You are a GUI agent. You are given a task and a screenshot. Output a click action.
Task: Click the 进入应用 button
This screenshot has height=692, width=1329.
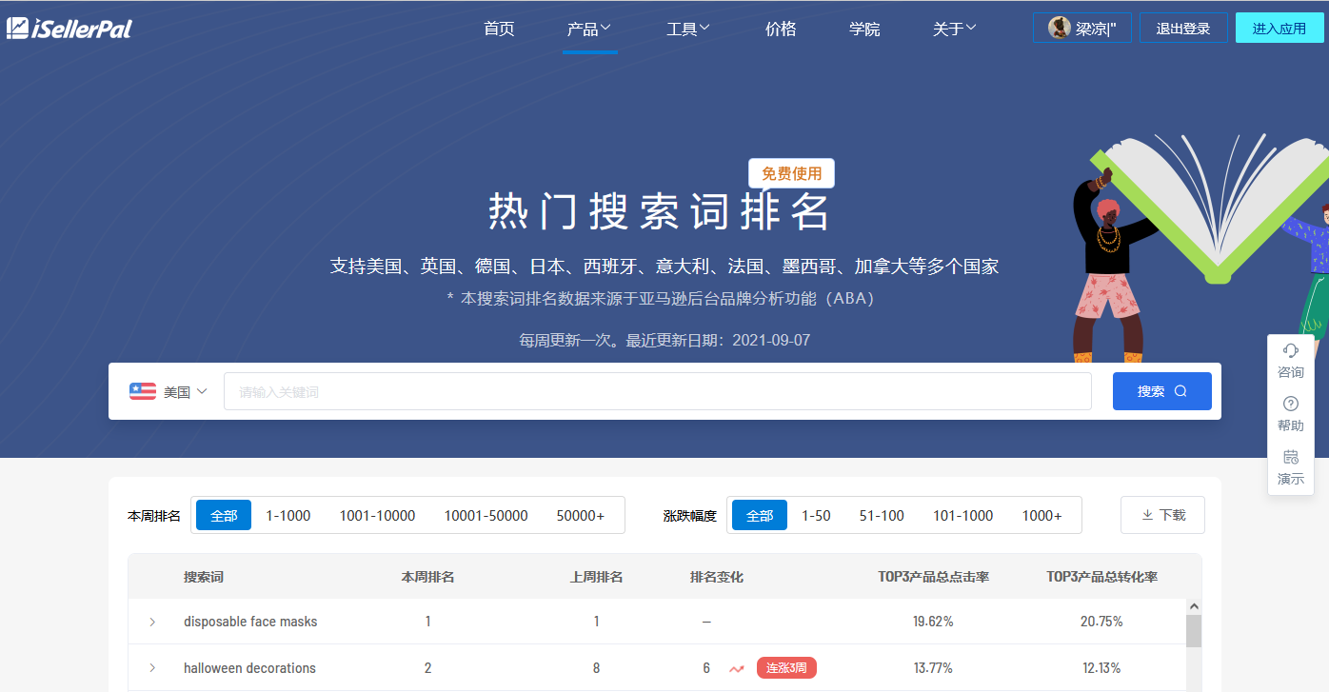[1279, 28]
